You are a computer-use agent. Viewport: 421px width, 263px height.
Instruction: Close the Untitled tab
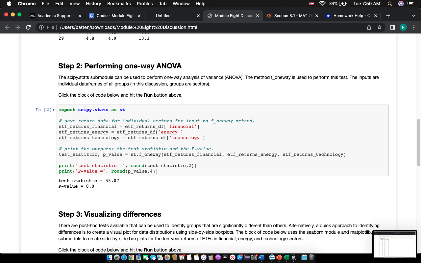click(198, 16)
